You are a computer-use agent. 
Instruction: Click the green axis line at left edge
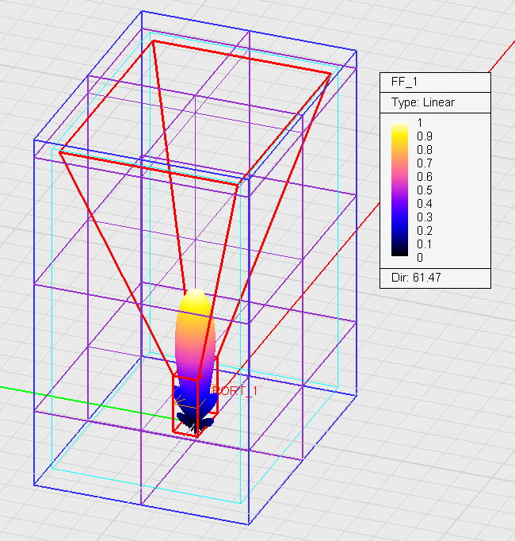[16, 389]
